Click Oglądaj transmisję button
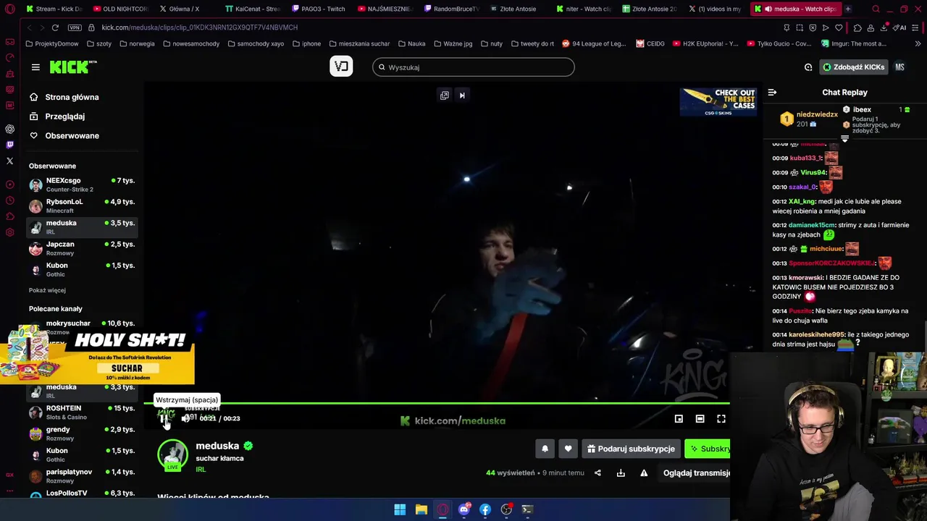 (x=696, y=473)
